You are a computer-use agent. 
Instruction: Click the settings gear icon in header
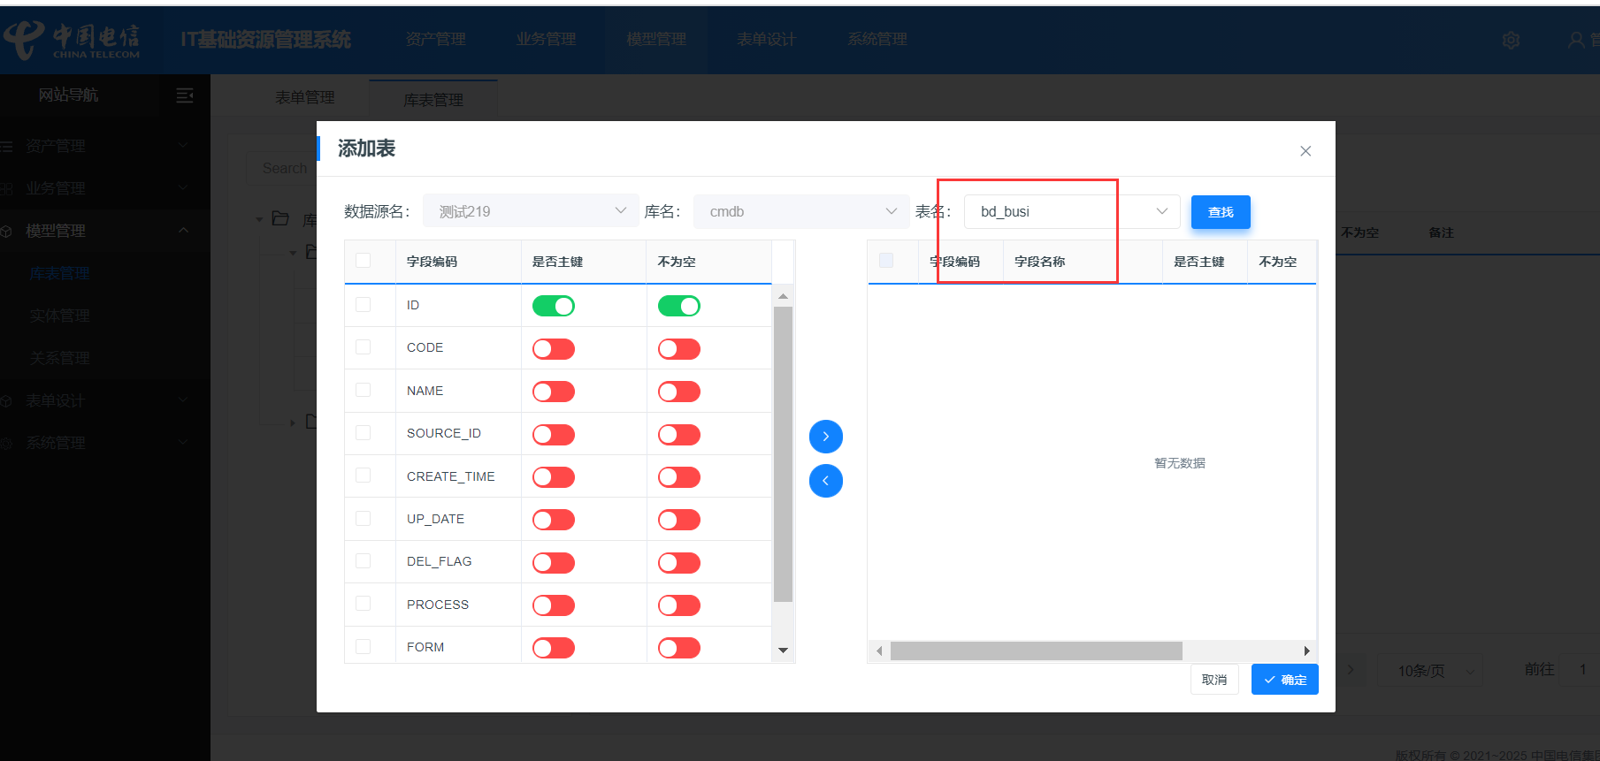click(1511, 40)
